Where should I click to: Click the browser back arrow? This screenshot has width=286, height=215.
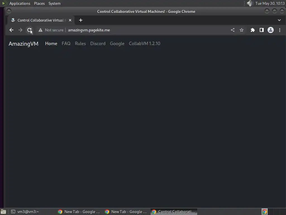point(11,30)
